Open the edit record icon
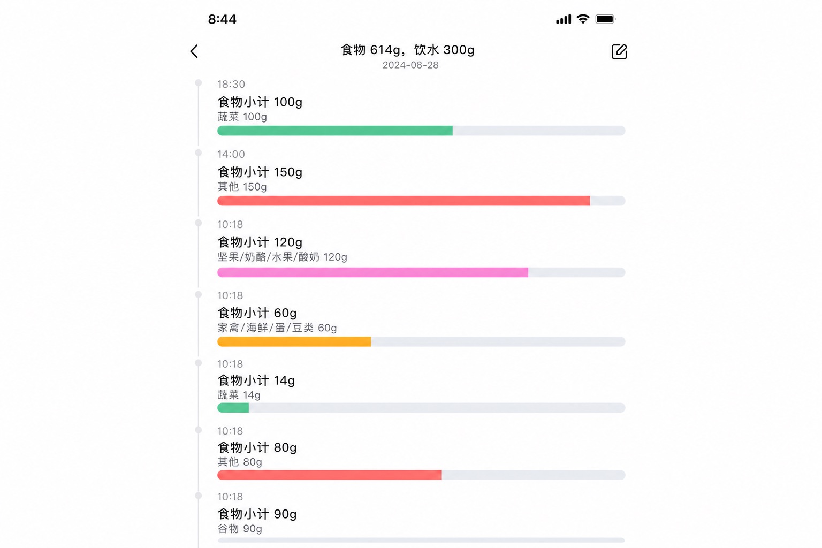This screenshot has width=822, height=548. (619, 51)
